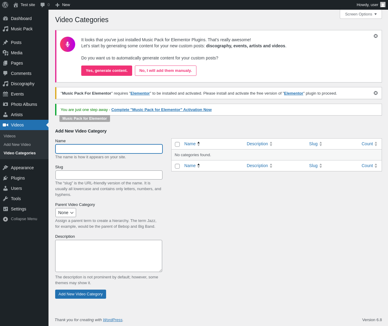This screenshot has width=388, height=326.
Task: Open the Test site menu label
Action: point(28,5)
